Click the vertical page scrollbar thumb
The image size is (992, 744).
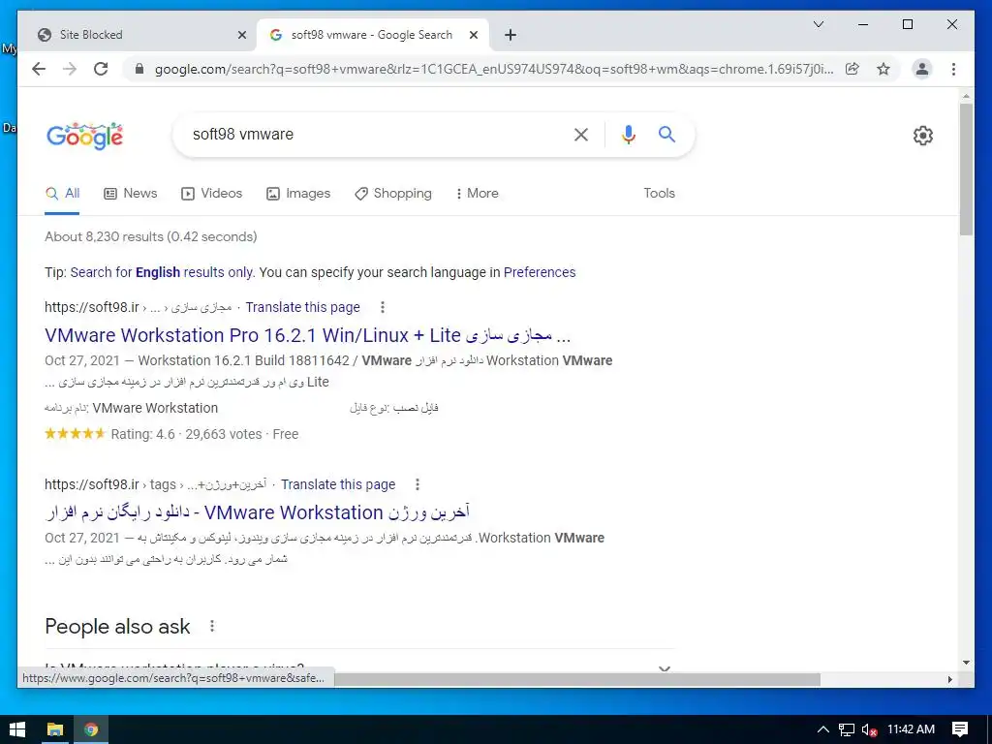[966, 169]
